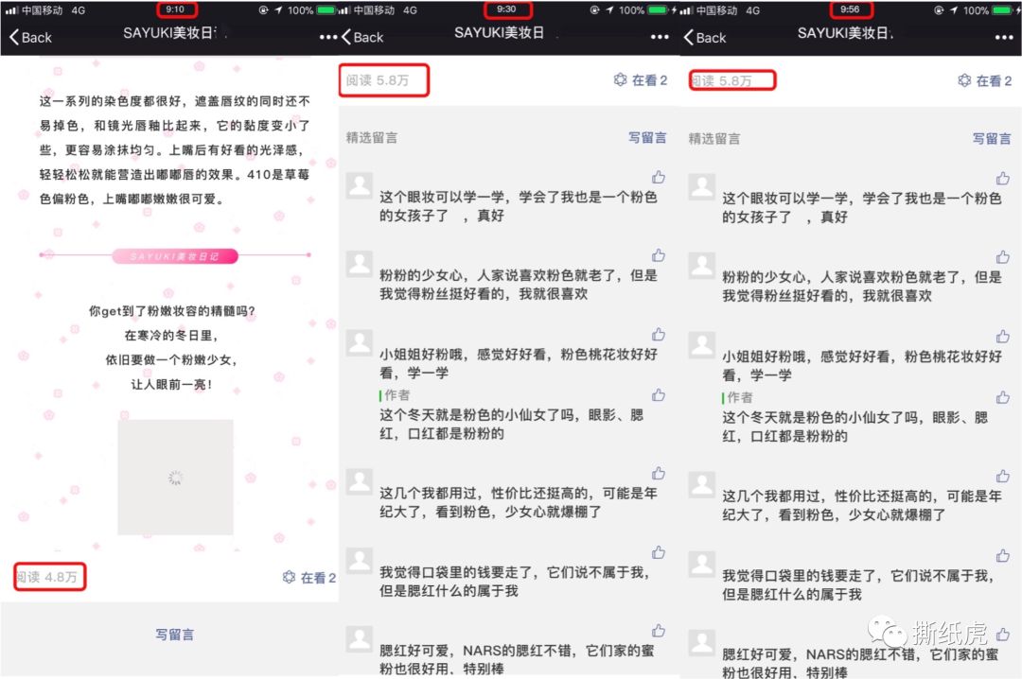Tap the loading image placeholder in the article
Viewport: 1022px width, 679px height.
175,478
